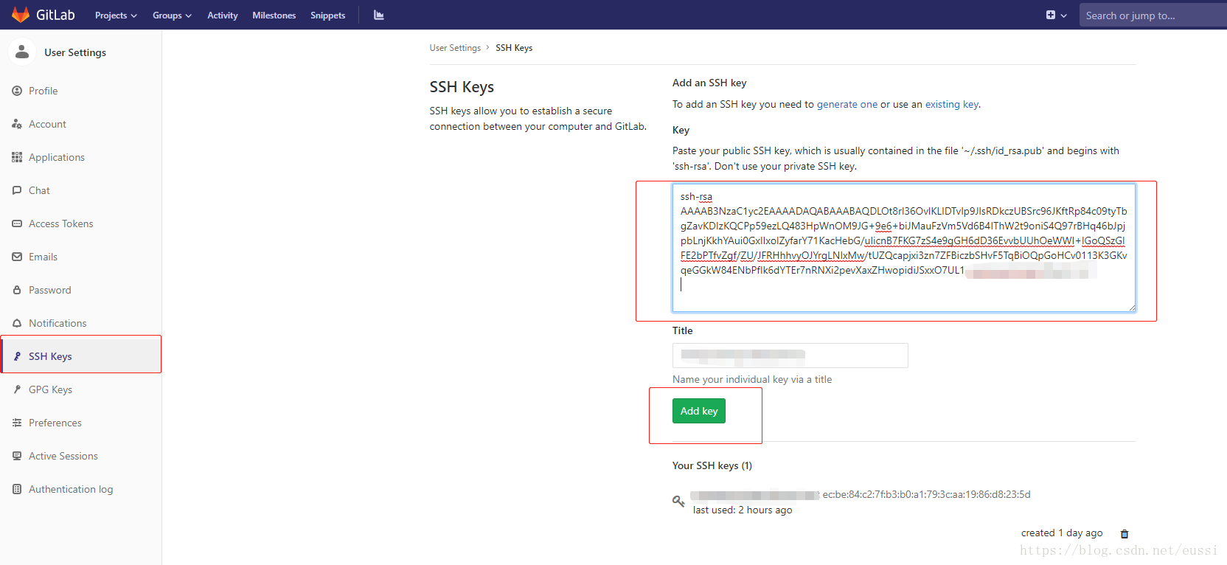
Task: Focus the Search or jump to field
Action: point(1153,15)
